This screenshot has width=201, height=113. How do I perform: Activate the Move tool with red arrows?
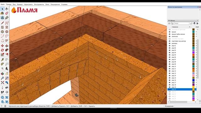coord(3,46)
